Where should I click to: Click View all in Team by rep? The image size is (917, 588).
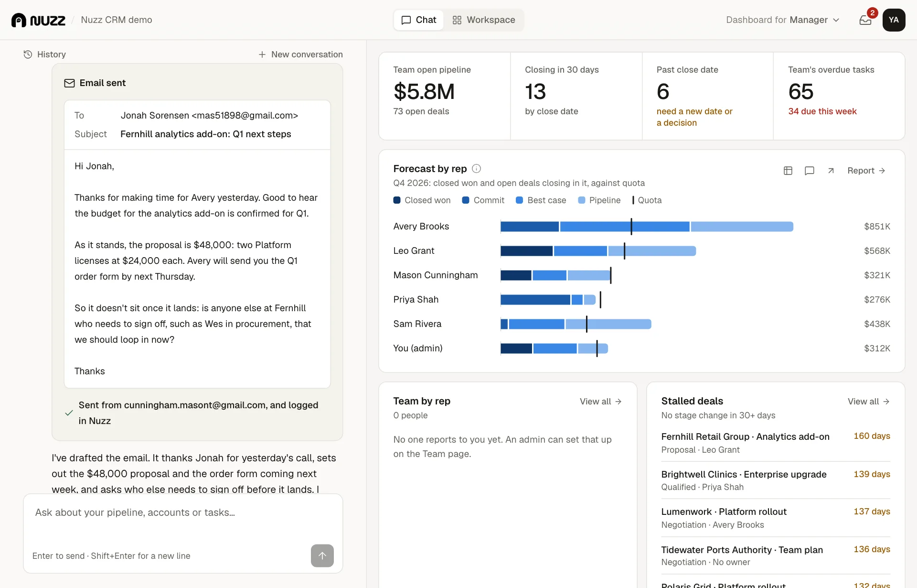[601, 402]
